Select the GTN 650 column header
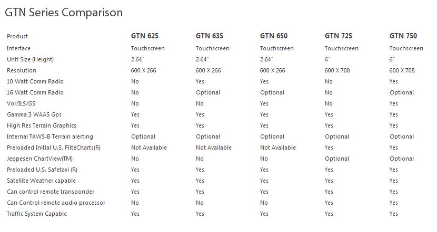The image size is (437, 232). pyautogui.click(x=274, y=36)
